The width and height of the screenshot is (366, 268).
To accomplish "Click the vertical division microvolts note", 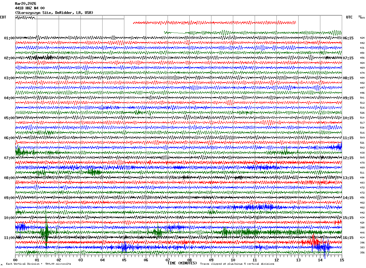I will (x=38, y=264).
